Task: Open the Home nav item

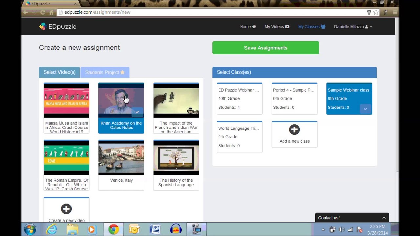Action: point(248,27)
